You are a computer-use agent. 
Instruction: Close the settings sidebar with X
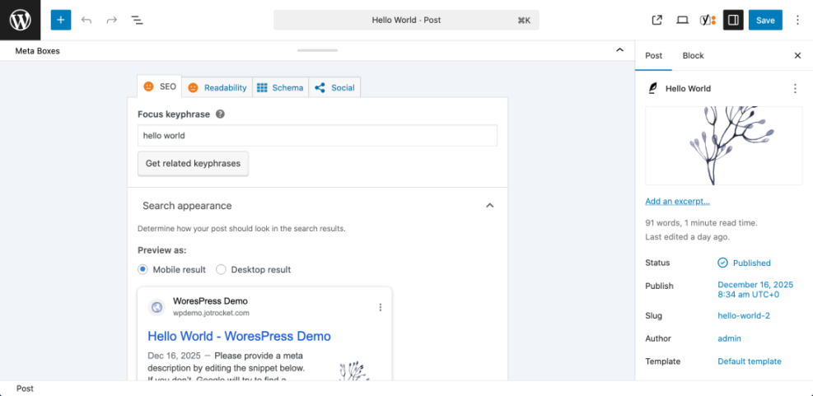click(x=797, y=55)
